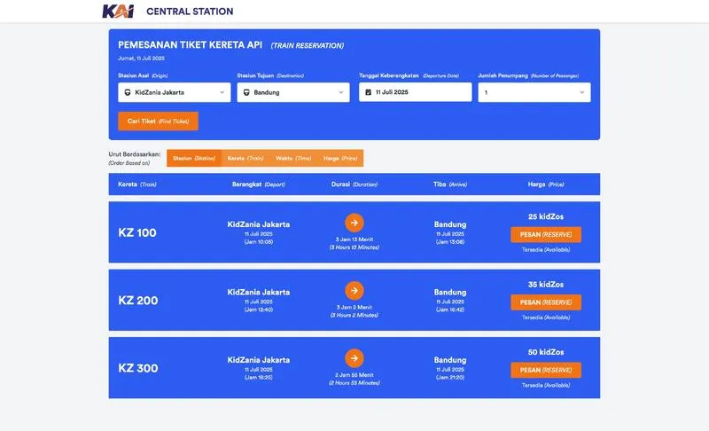Click the Urut Berdasarkan label
The height and width of the screenshot is (431, 709).
click(x=135, y=154)
